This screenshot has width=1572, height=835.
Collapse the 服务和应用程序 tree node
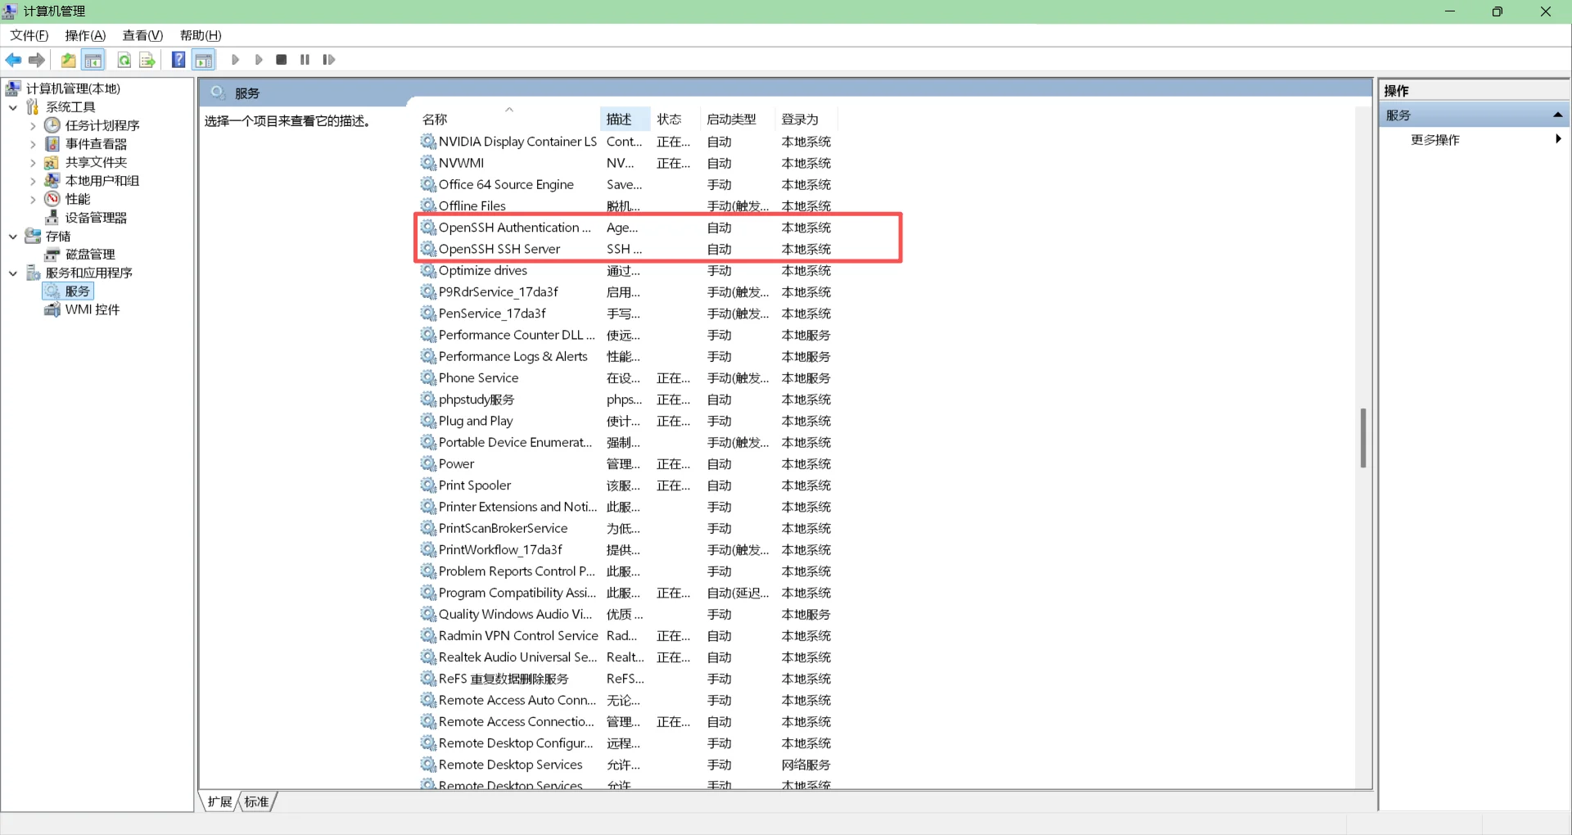tap(13, 273)
